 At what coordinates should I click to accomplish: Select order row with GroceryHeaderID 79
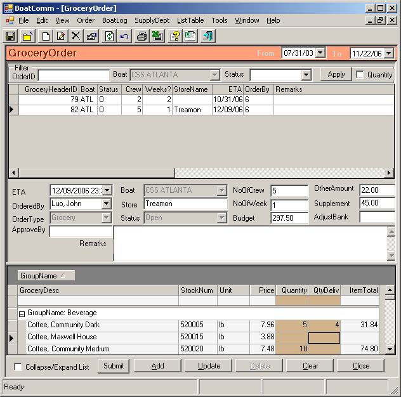[201, 100]
